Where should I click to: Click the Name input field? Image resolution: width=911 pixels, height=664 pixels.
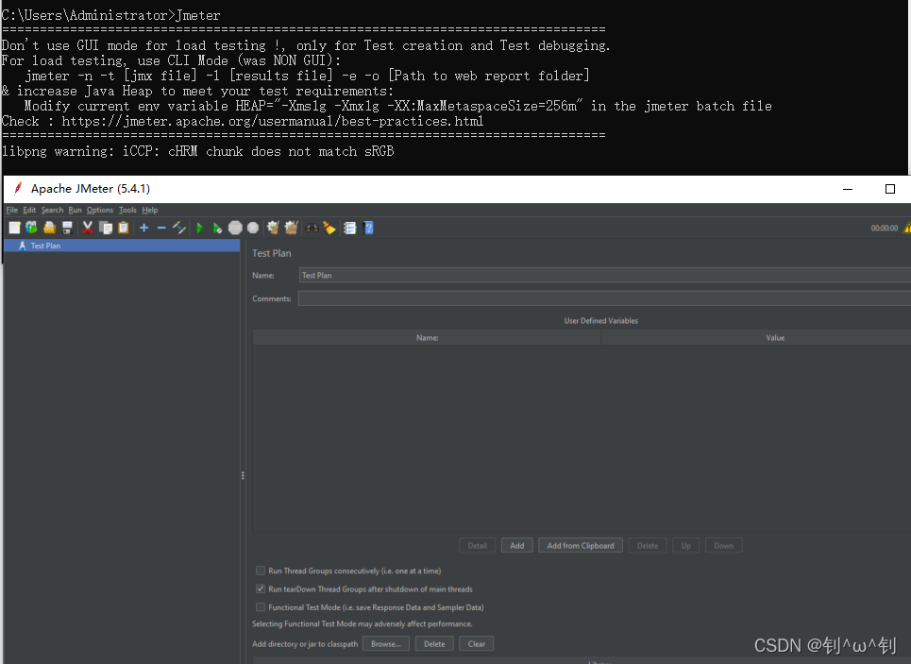605,275
